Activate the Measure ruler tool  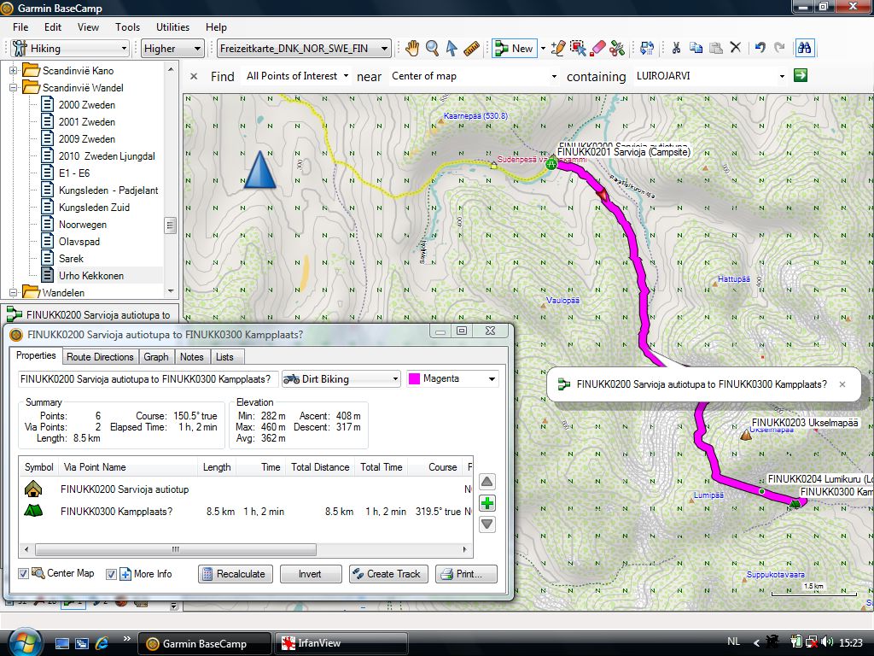473,49
